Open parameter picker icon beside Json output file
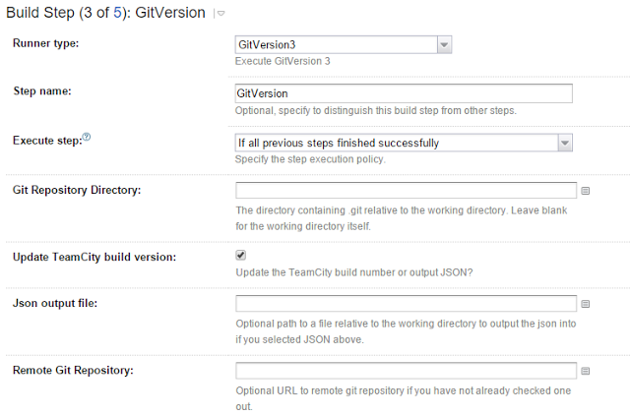Image resolution: width=630 pixels, height=416 pixels. (x=586, y=304)
